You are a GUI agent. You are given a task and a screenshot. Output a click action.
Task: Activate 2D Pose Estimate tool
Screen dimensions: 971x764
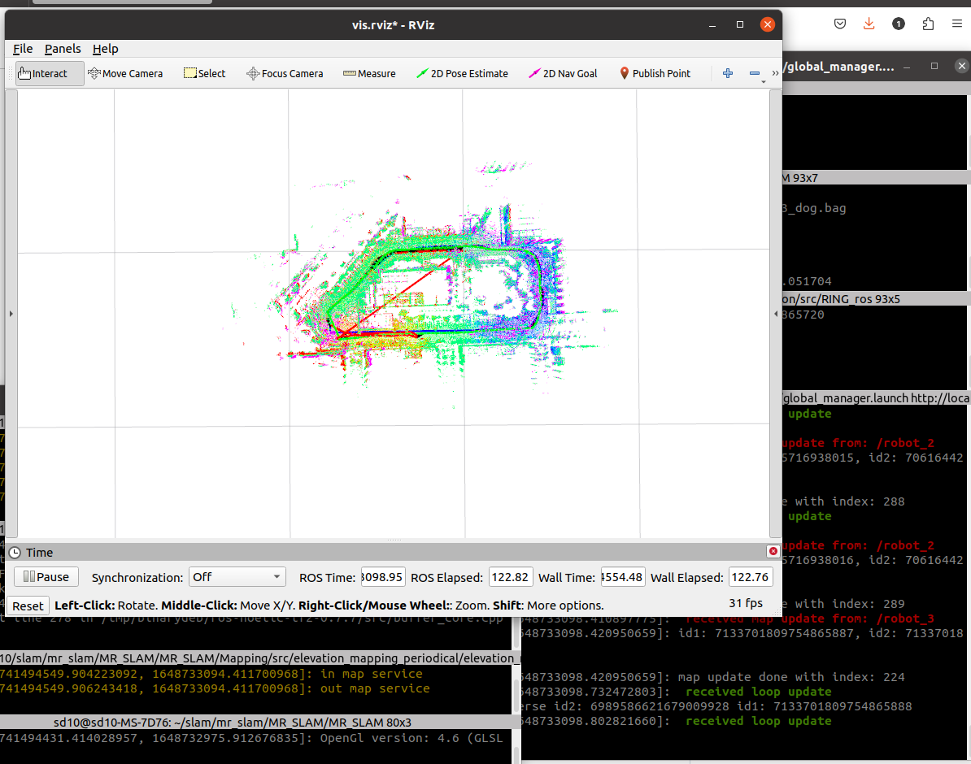click(462, 73)
